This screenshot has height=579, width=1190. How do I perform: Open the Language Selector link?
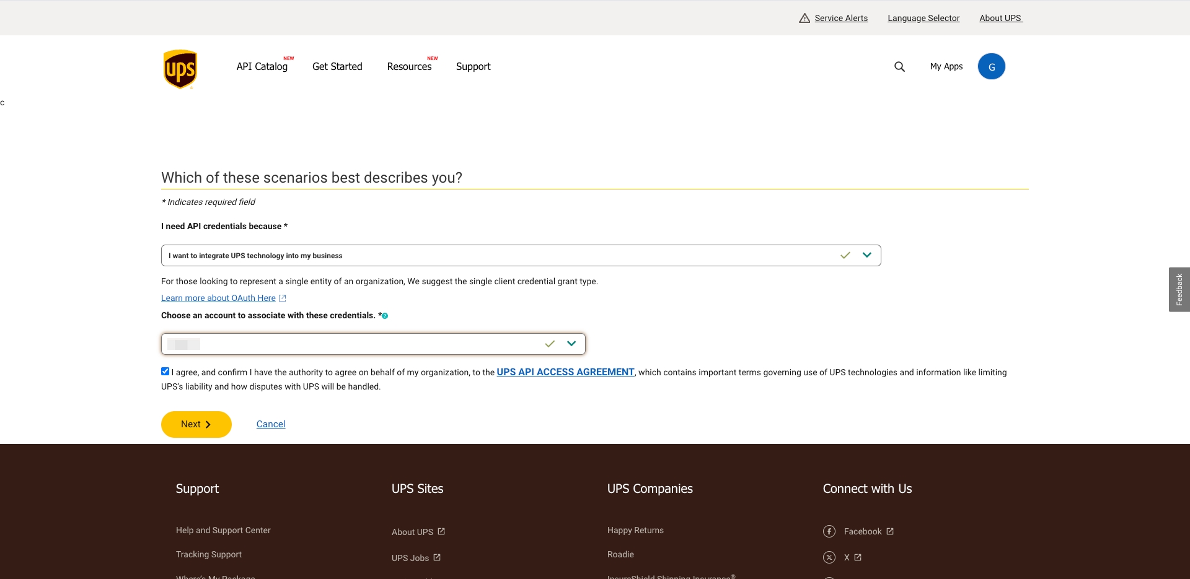click(923, 18)
